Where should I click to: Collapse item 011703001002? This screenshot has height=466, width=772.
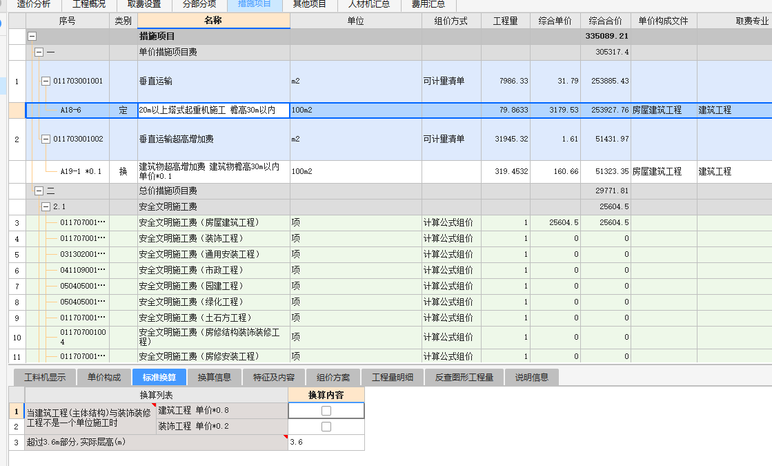coord(46,139)
